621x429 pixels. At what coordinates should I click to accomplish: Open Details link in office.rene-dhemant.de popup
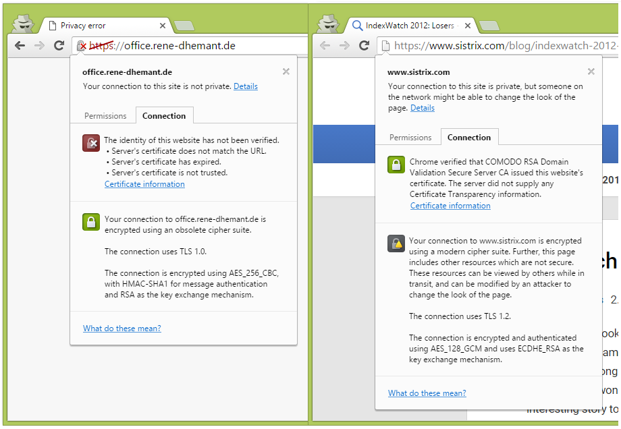(246, 86)
